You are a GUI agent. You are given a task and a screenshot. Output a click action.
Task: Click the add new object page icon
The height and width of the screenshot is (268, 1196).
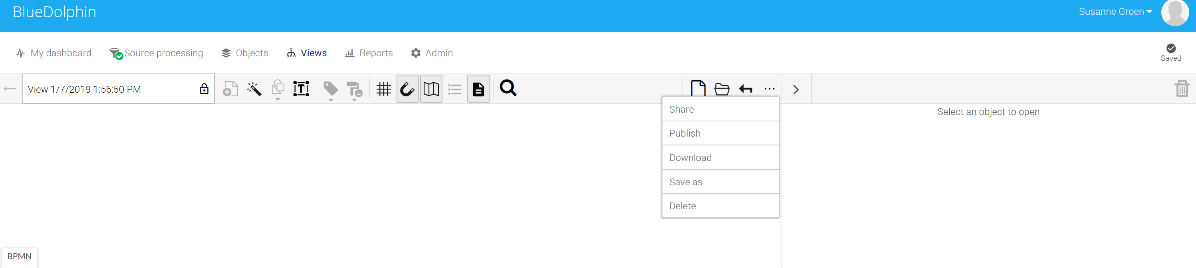coord(230,89)
